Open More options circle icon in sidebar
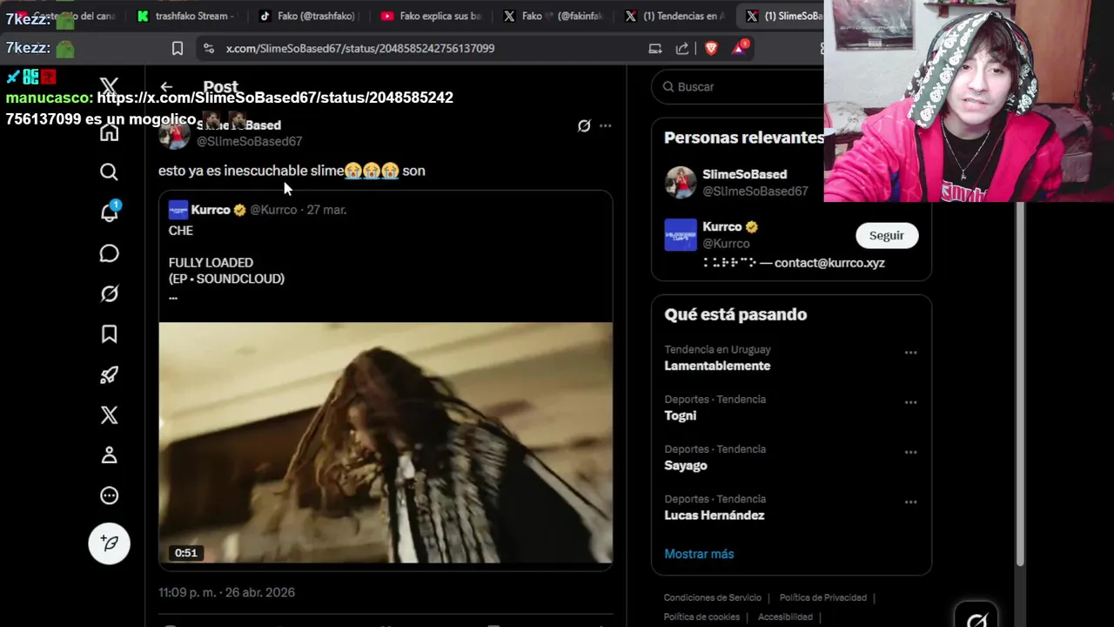This screenshot has height=627, width=1114. click(109, 496)
